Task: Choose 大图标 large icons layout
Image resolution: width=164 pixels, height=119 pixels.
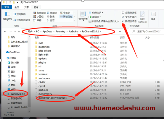Action: click(52, 13)
